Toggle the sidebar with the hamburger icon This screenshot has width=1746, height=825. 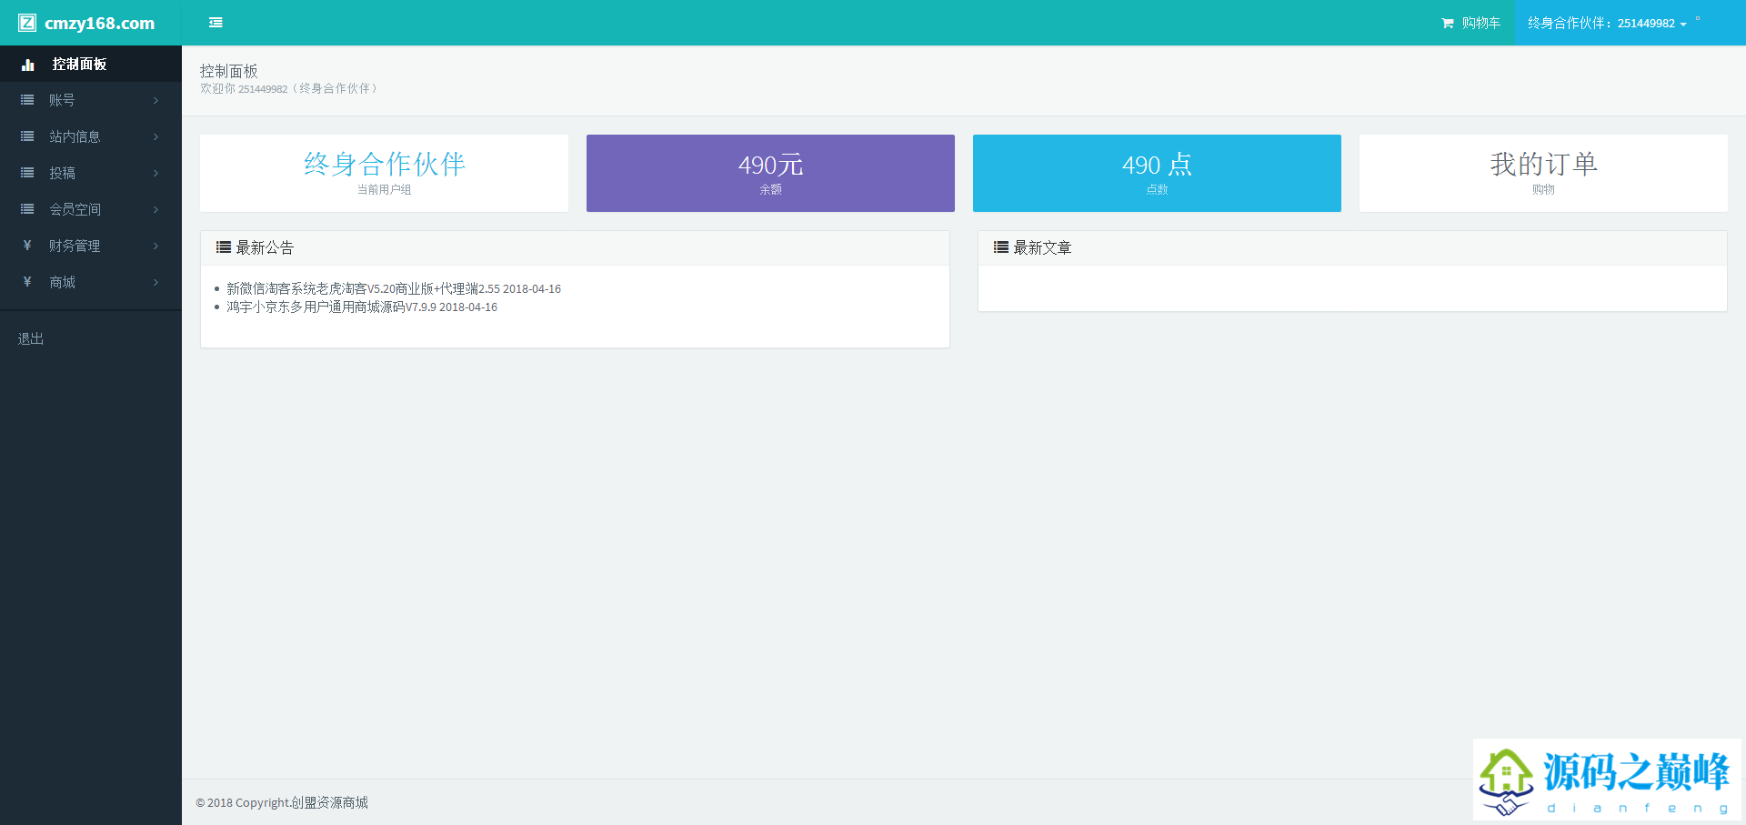[x=216, y=23]
